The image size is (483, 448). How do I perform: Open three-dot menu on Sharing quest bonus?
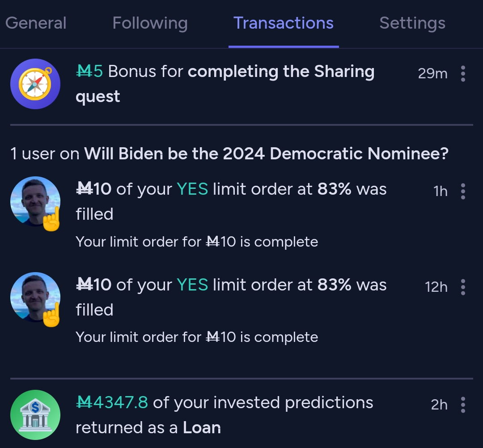click(463, 74)
